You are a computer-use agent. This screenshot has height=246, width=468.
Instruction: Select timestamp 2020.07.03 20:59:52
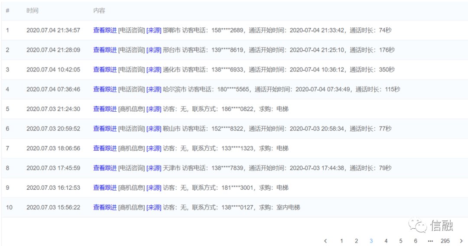[x=53, y=129]
